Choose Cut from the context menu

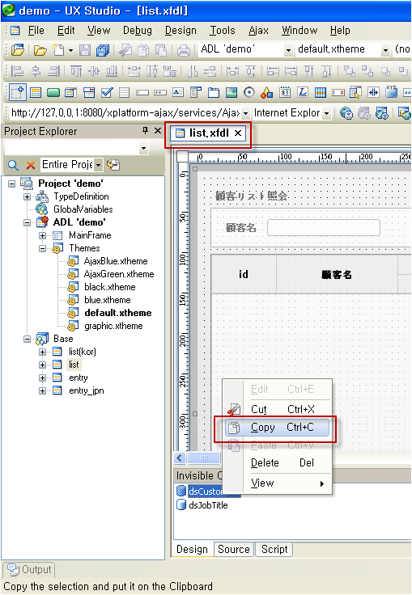point(277,409)
